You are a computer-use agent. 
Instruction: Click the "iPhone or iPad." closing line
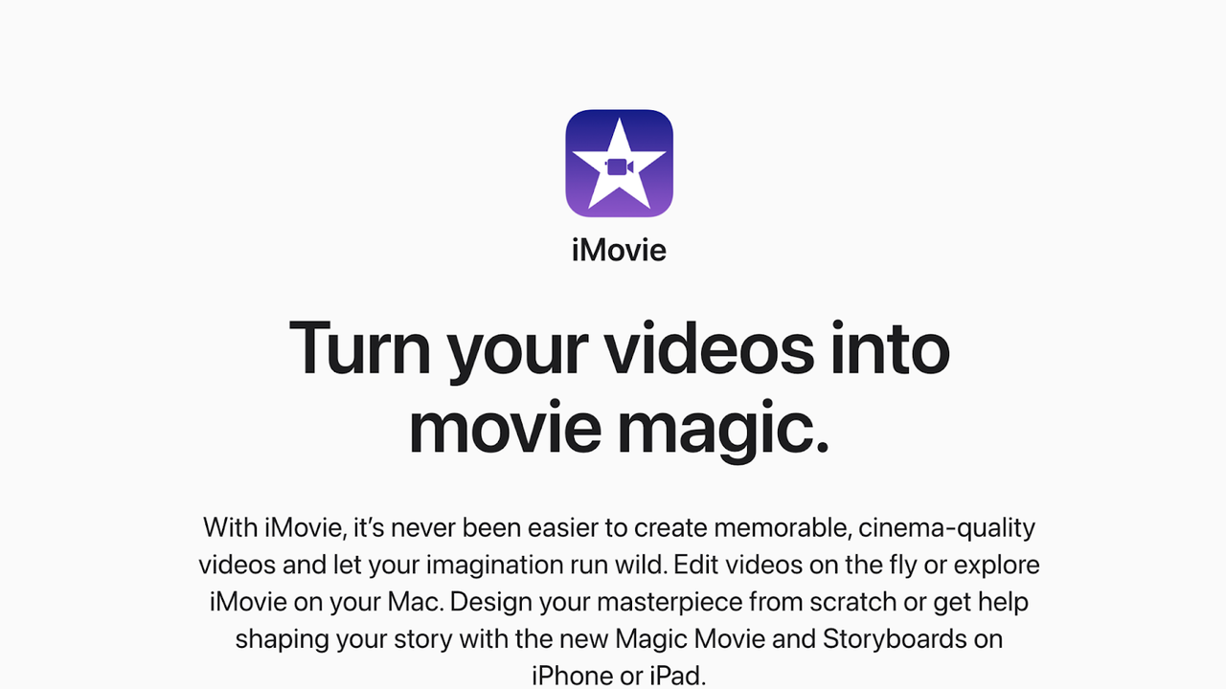point(619,676)
